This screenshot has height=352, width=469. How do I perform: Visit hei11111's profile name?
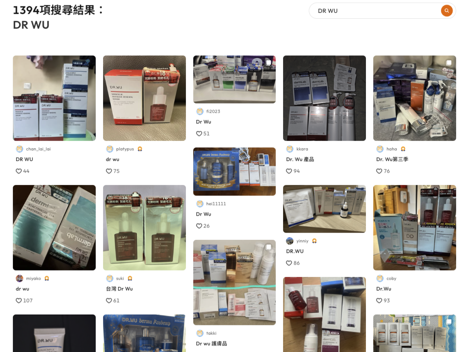[x=216, y=204]
